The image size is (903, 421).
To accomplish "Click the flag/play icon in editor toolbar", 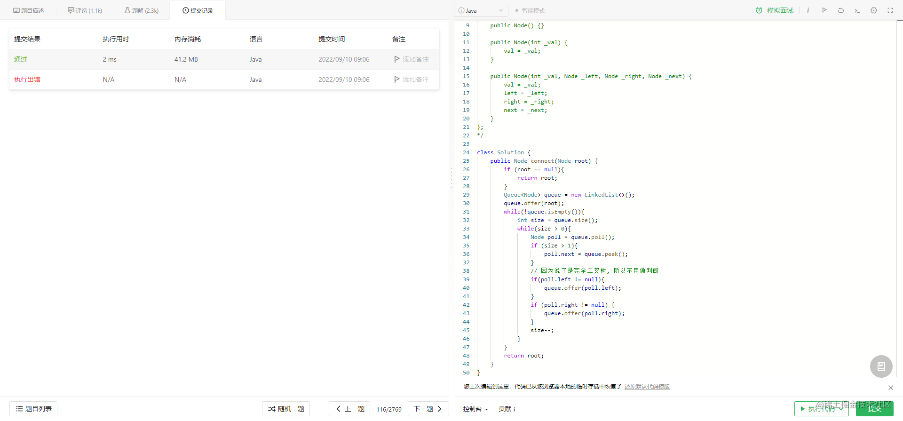I will point(824,10).
